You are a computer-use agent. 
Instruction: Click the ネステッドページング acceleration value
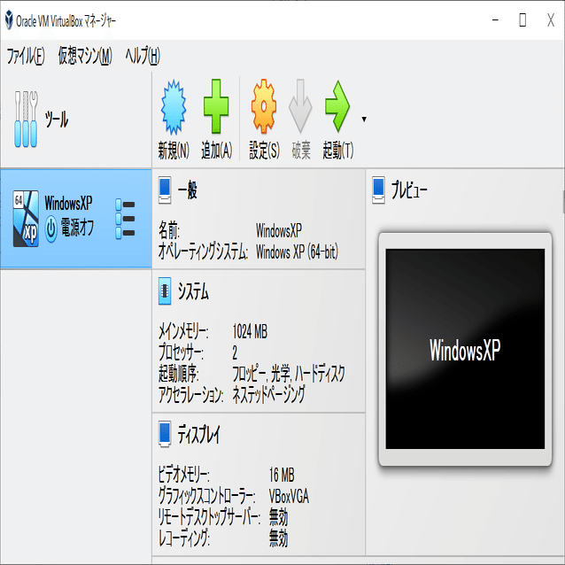(x=269, y=394)
